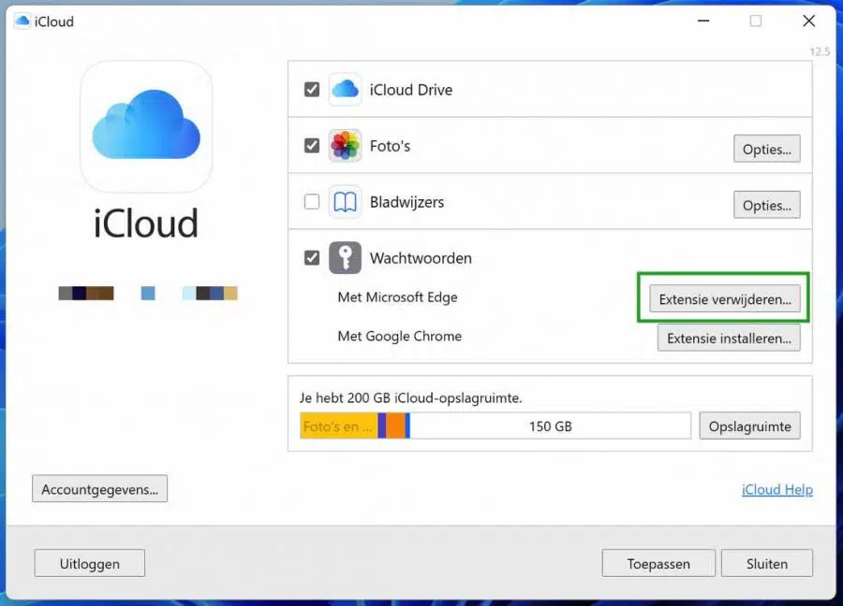Uncheck the Foto's checkbox
Viewport: 843px width, 606px height.
[x=312, y=146]
